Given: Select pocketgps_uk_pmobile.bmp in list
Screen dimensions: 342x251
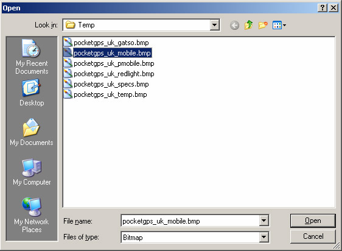Looking at the screenshot, I should 109,63.
